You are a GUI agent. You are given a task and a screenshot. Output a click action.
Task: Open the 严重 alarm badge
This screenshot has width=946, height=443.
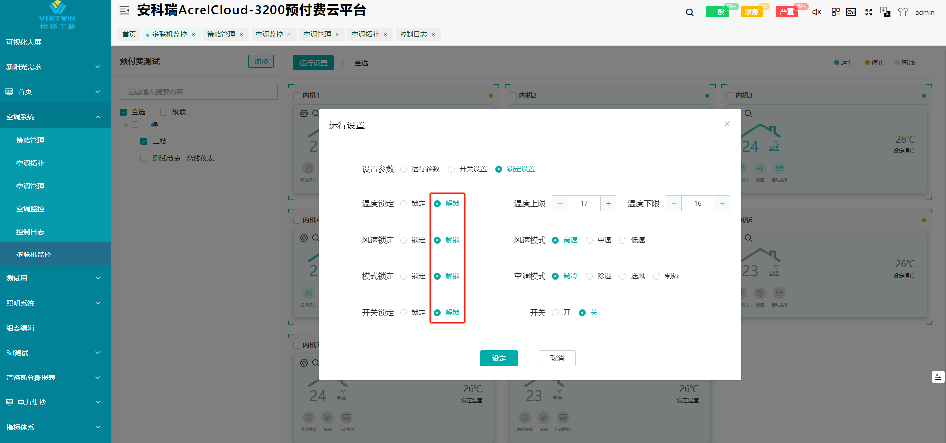(x=787, y=12)
